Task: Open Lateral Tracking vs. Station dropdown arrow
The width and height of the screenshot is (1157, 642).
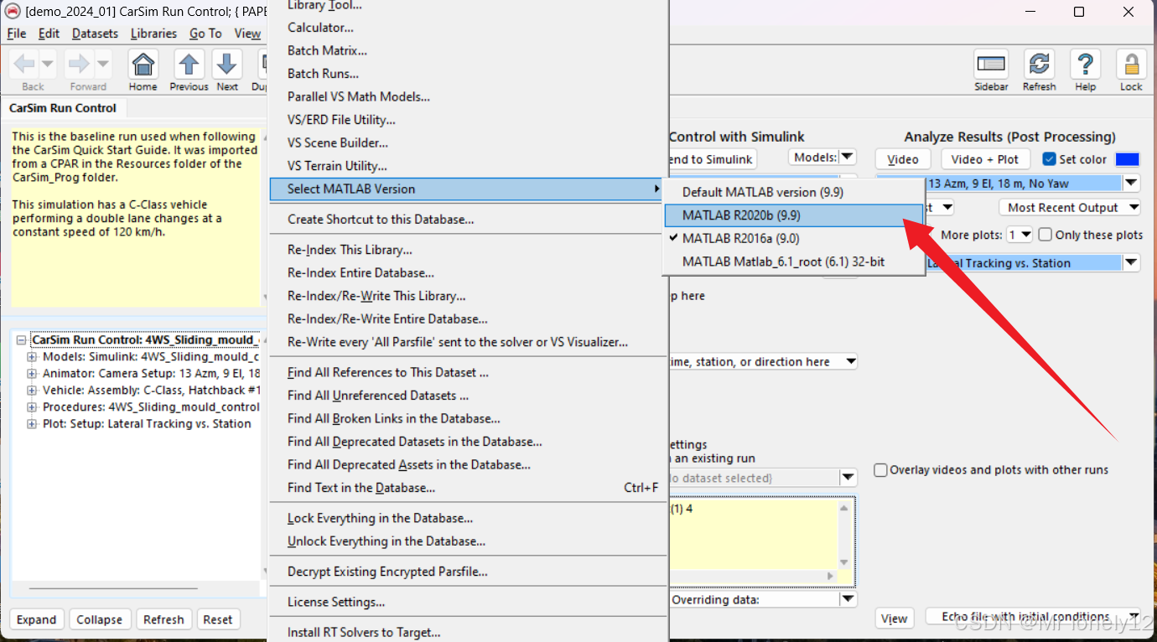Action: [x=1132, y=263]
